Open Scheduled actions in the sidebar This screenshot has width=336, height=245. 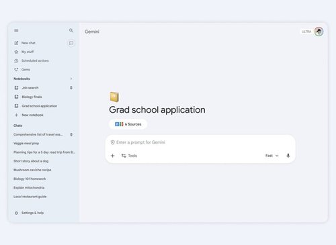pos(35,60)
